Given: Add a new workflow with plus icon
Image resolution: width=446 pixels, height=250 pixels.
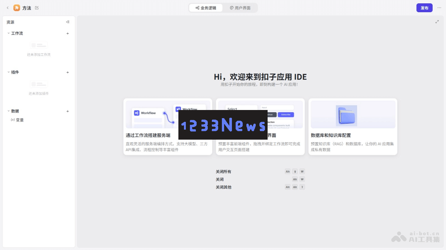Looking at the screenshot, I should click(x=68, y=33).
